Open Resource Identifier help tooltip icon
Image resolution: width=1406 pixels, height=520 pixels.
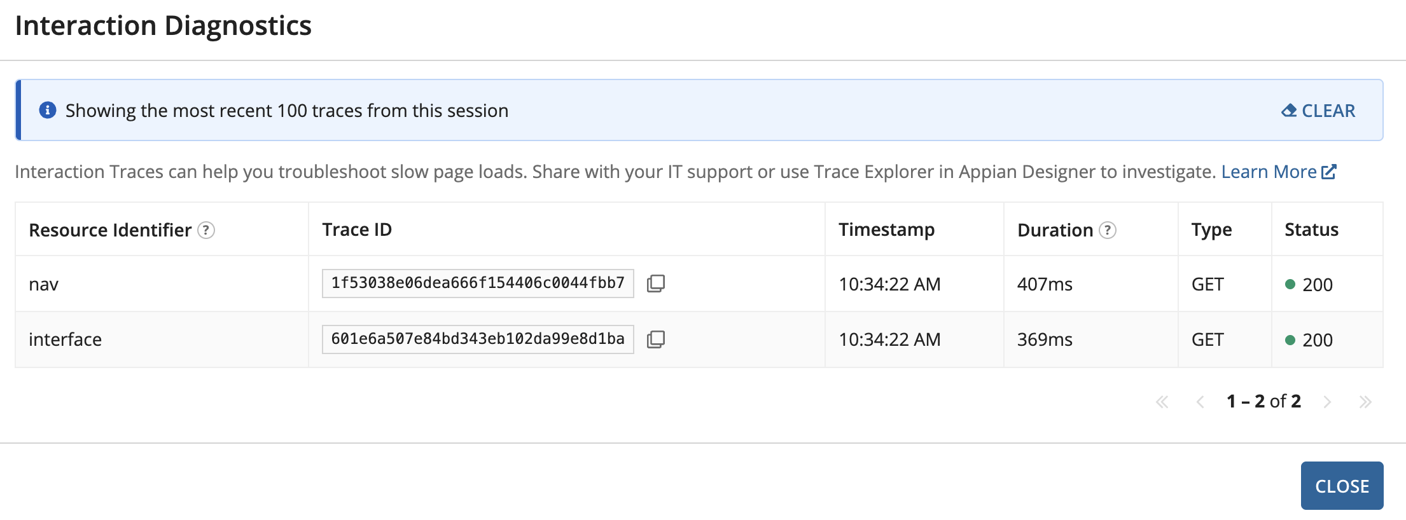click(x=206, y=230)
